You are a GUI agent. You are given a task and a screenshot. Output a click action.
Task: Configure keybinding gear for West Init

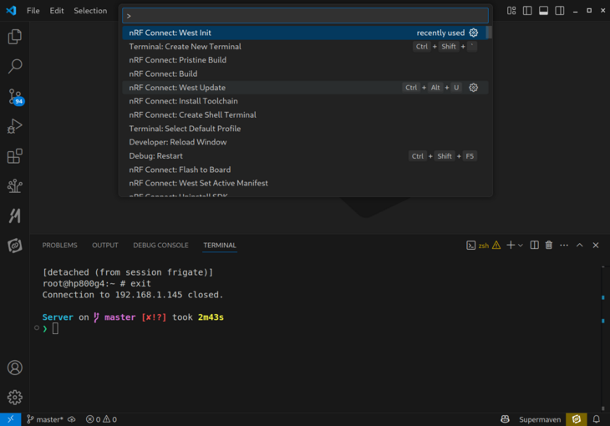pos(473,33)
